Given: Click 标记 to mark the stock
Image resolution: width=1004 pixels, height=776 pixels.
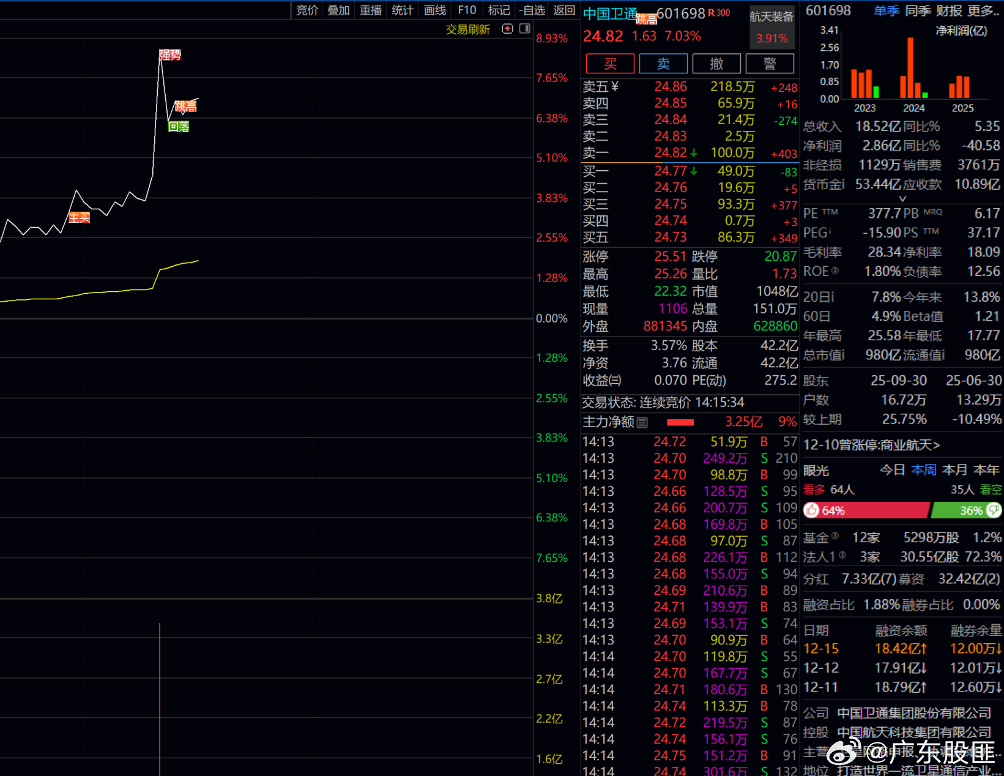Looking at the screenshot, I should tap(499, 10).
